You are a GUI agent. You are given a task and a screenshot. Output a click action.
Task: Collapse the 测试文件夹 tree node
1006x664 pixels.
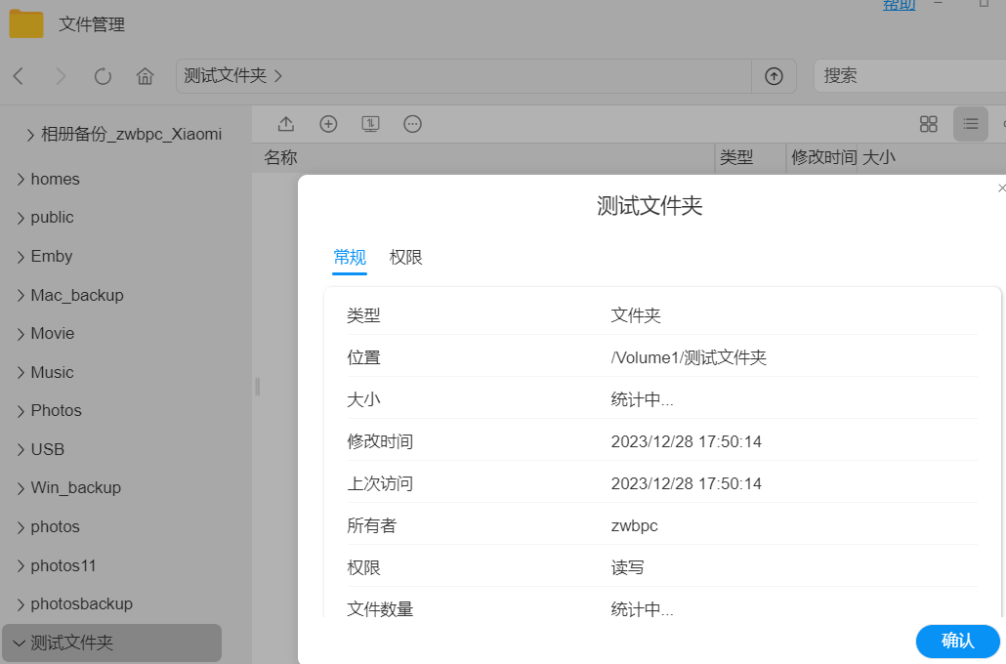click(x=20, y=643)
